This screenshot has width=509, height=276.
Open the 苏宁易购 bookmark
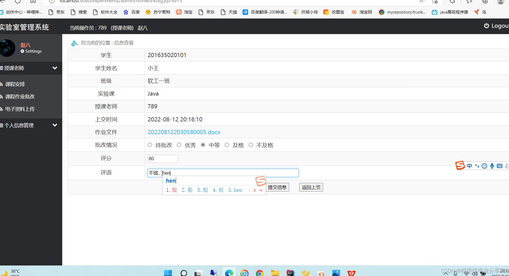click(x=158, y=12)
